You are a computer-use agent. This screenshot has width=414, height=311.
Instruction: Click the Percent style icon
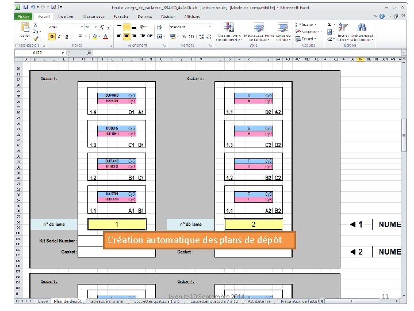(184, 36)
